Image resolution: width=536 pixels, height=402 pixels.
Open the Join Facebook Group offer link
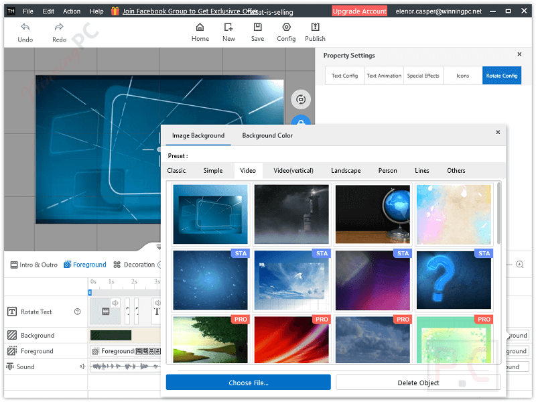coord(190,11)
